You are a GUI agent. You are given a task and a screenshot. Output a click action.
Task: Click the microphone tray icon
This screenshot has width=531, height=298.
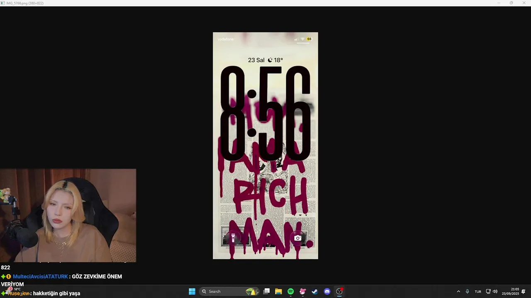pos(468,291)
